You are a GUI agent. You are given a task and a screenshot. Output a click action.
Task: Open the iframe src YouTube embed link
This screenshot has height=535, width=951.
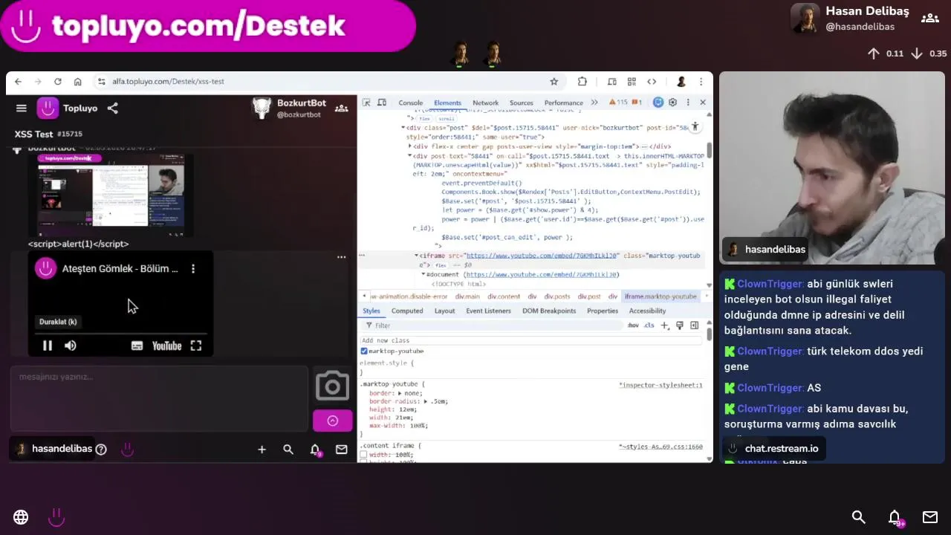542,256
